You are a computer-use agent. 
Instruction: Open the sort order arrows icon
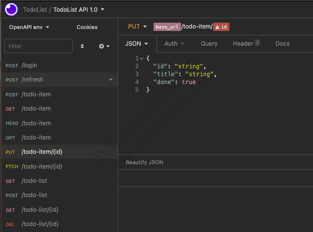coord(82,46)
